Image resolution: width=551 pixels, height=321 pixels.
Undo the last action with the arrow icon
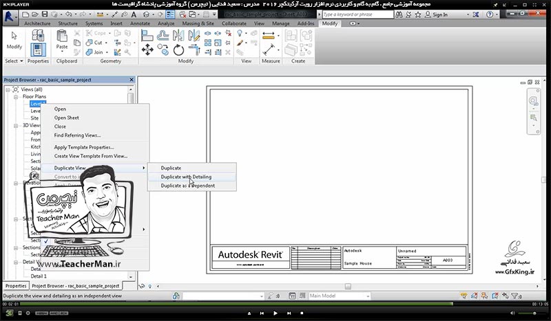point(68,14)
